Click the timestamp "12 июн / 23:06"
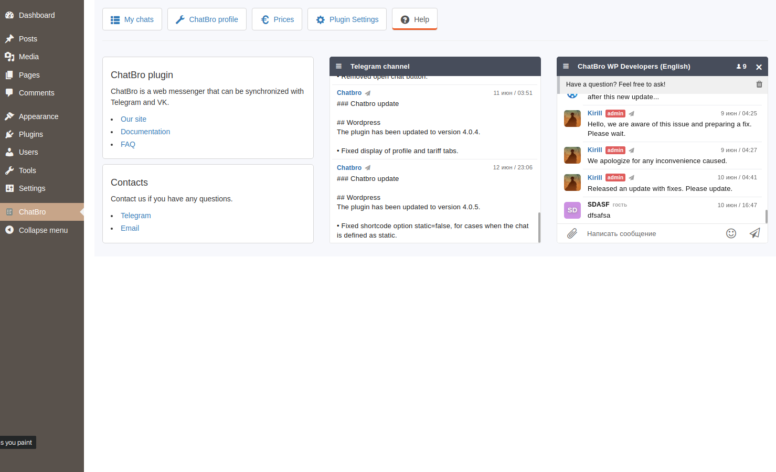The height and width of the screenshot is (472, 776). [x=513, y=168]
